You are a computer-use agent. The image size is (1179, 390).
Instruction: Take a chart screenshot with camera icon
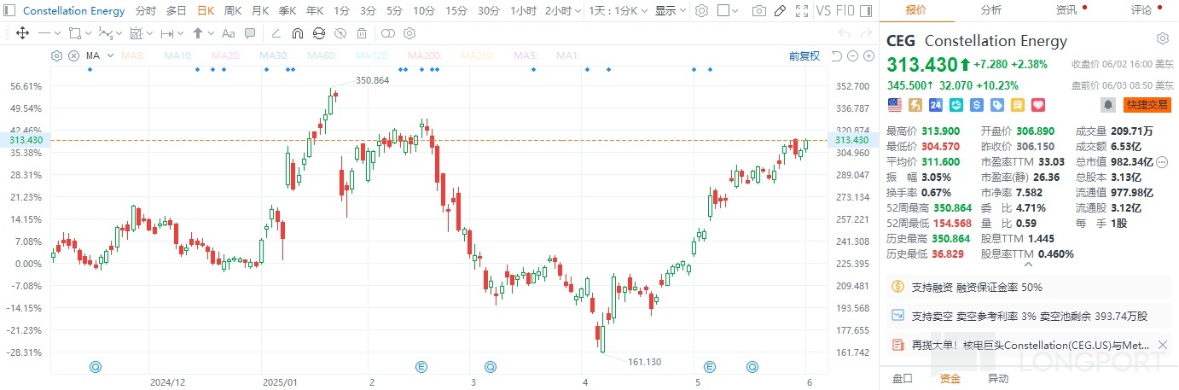point(759,11)
